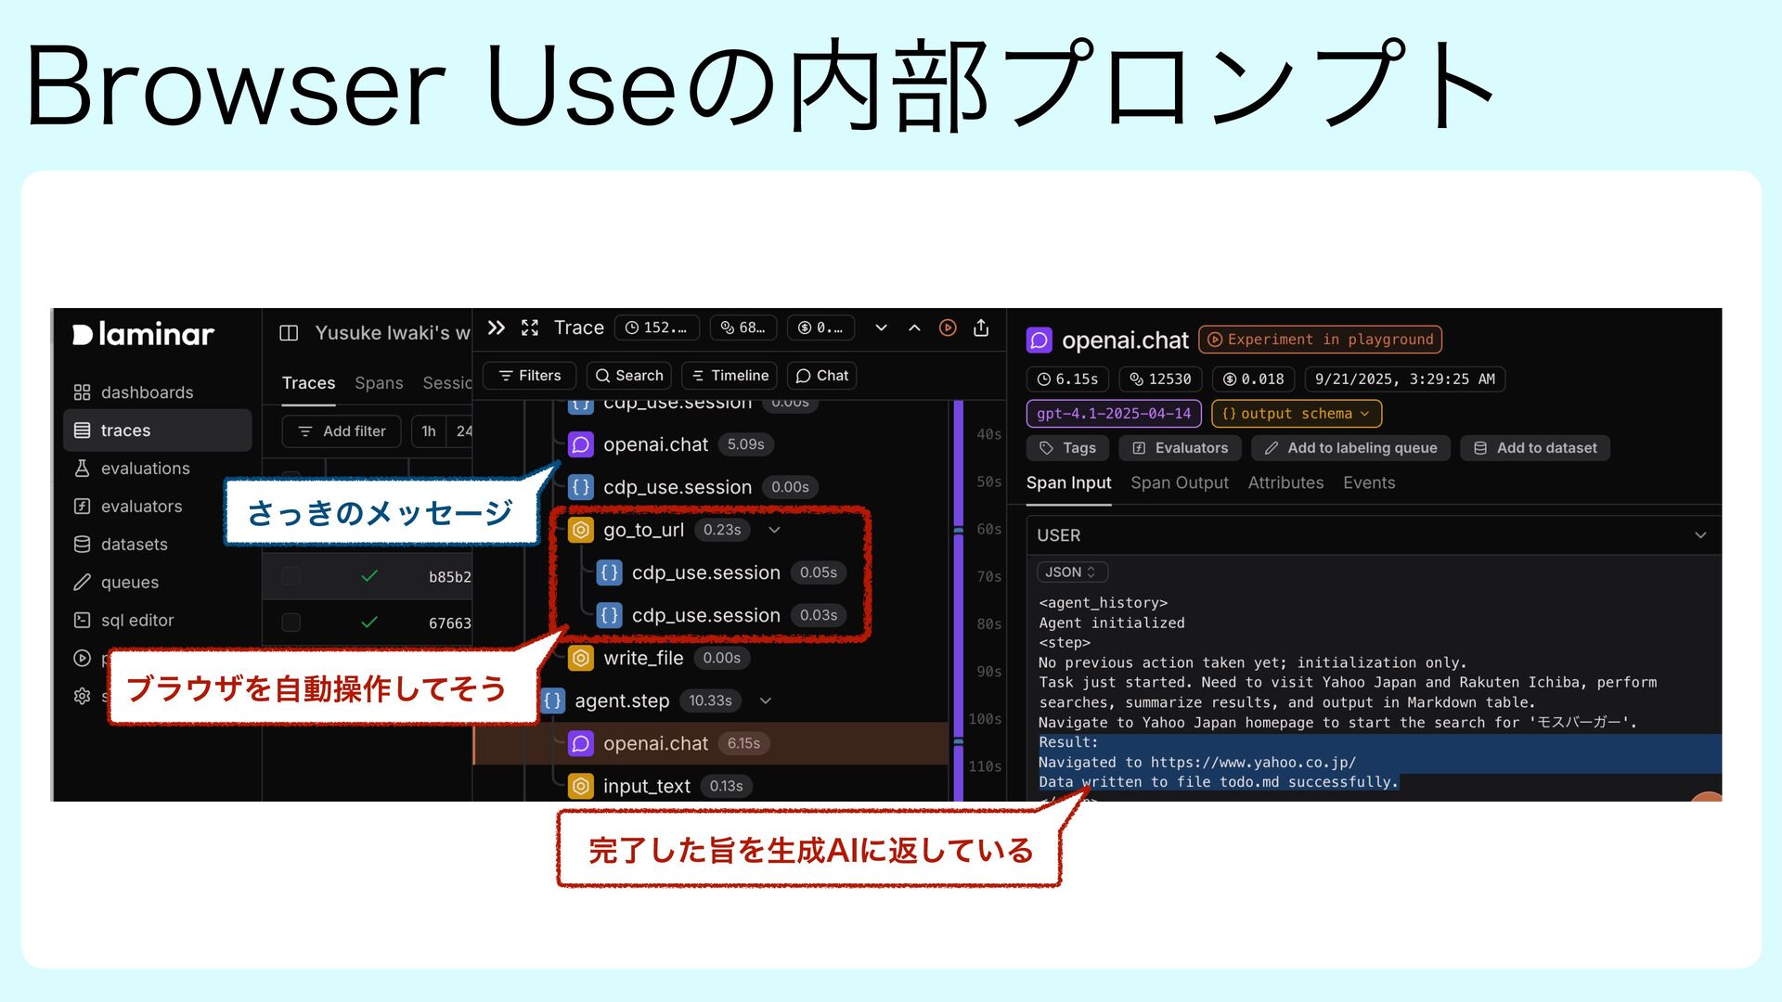1782x1002 pixels.
Task: Open the JSON format selector
Action: tap(1072, 572)
